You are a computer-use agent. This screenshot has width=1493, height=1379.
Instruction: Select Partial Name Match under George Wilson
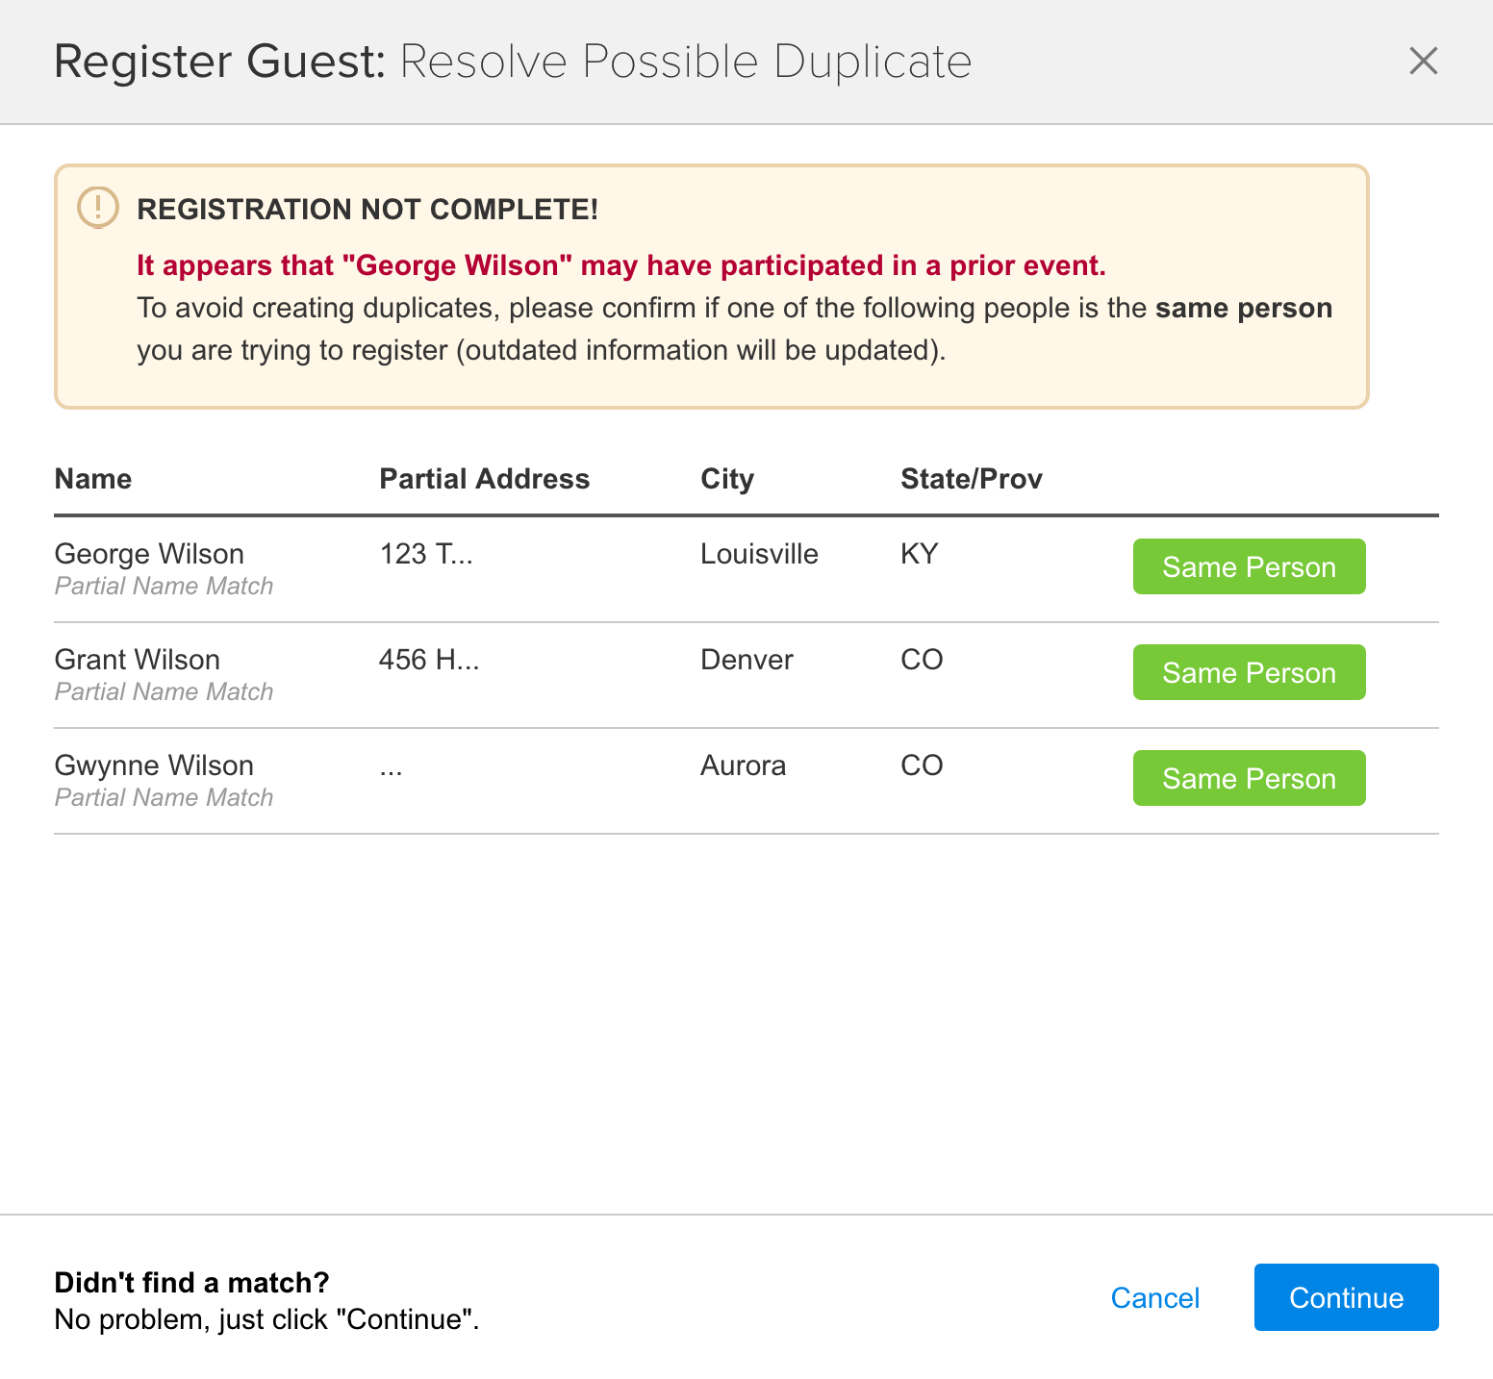click(x=164, y=586)
